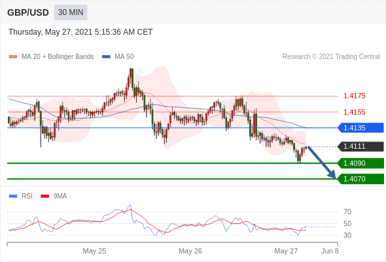Viewport: 386px width, 262px height.
Task: Click the RSI 30 level label
Action: pyautogui.click(x=347, y=235)
